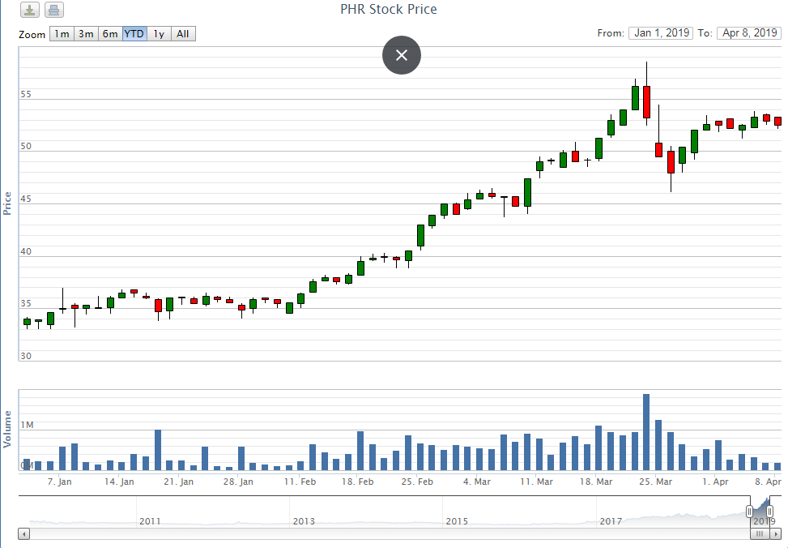Click the Price axis title
The image size is (788, 548).
click(7, 203)
